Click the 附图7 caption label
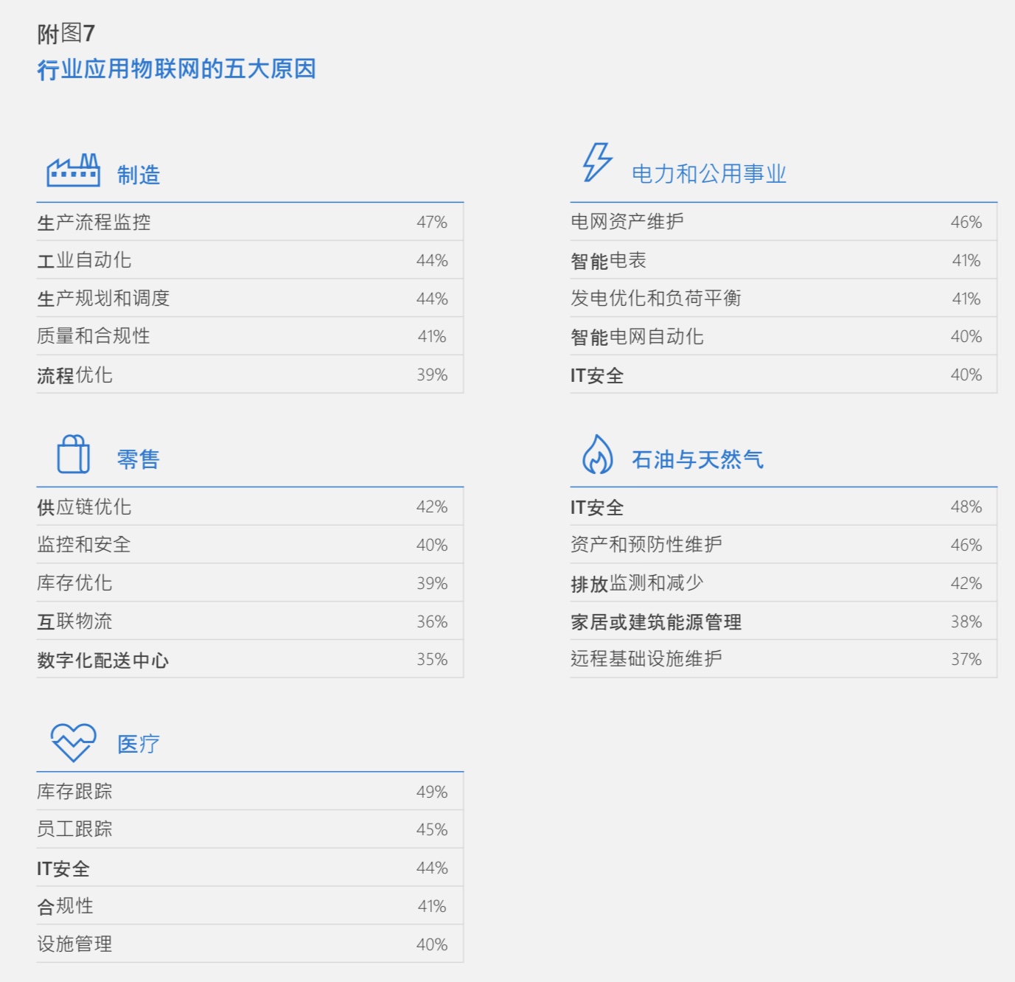This screenshot has width=1015, height=982. point(66,33)
